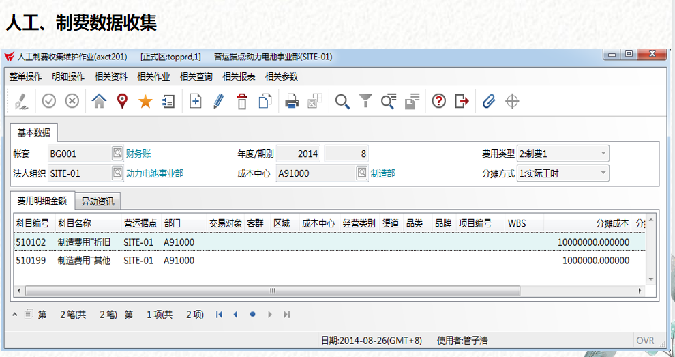Click the cancel X circle icon
This screenshot has width=675, height=357.
72,101
